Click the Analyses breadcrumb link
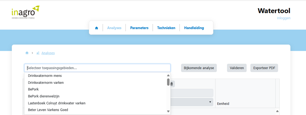Screen dimensions: 306x115 [x=48, y=53]
